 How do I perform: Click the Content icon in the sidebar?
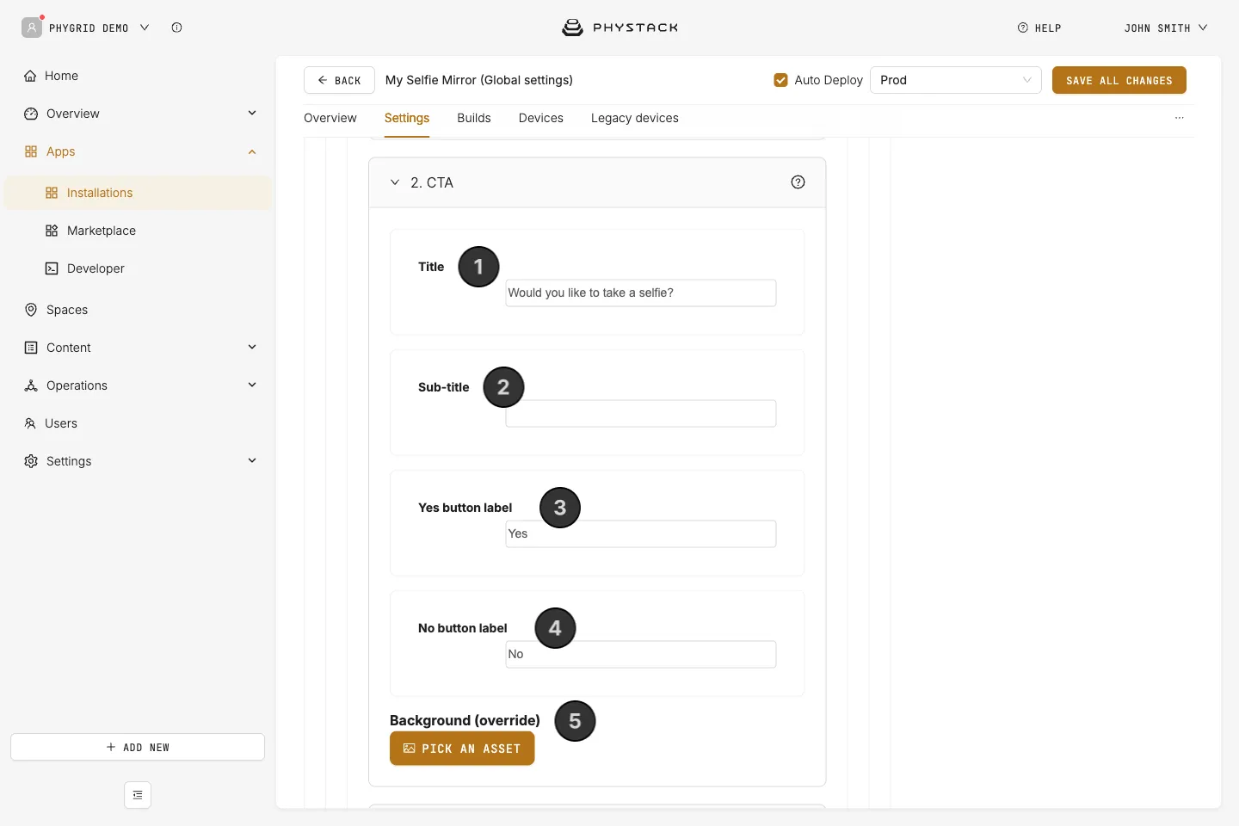tap(31, 348)
